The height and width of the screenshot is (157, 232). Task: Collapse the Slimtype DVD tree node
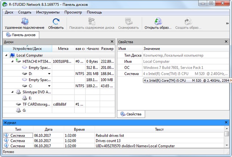pyautogui.click(x=13, y=92)
